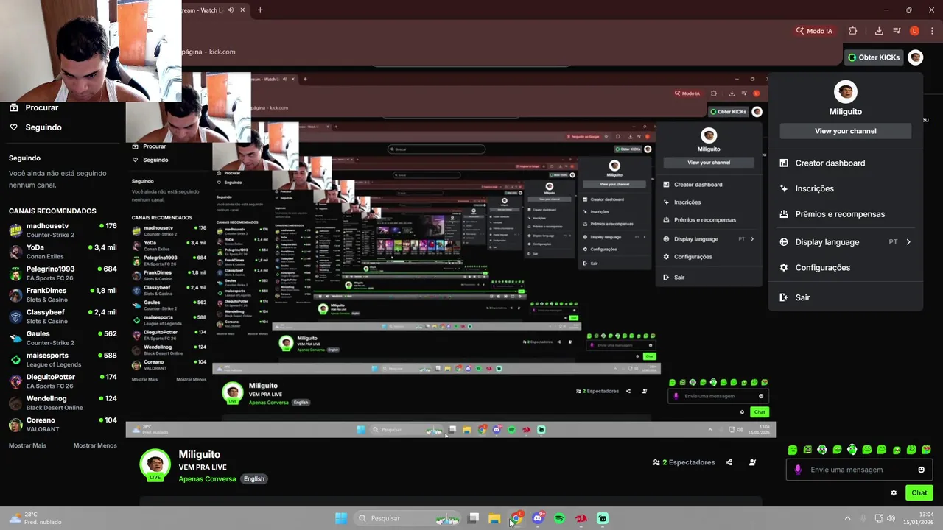Click Mostrar Menos at the outermost sidebar bottom

(95, 445)
